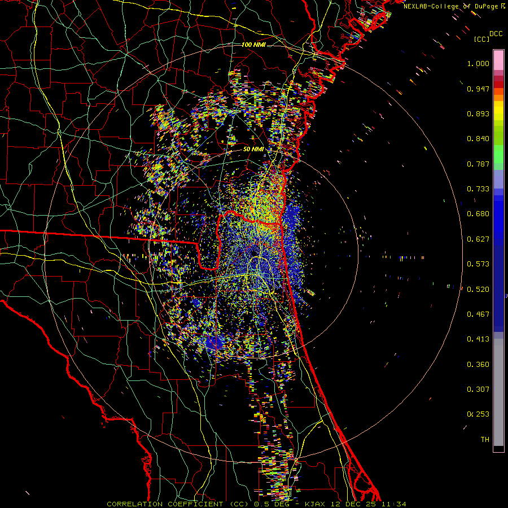Select the 0.840 scale value
The image size is (508, 508).
click(x=478, y=139)
